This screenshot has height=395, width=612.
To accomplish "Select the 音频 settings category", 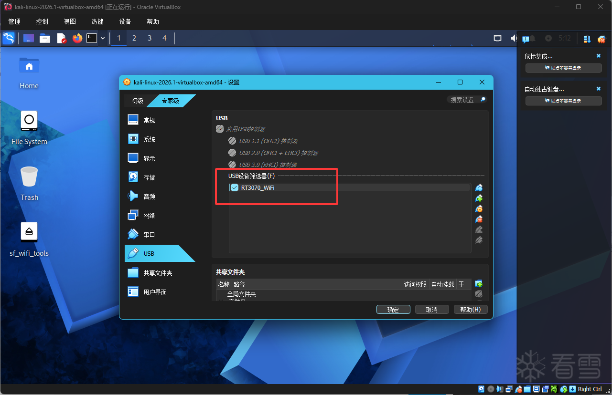I will click(x=160, y=197).
